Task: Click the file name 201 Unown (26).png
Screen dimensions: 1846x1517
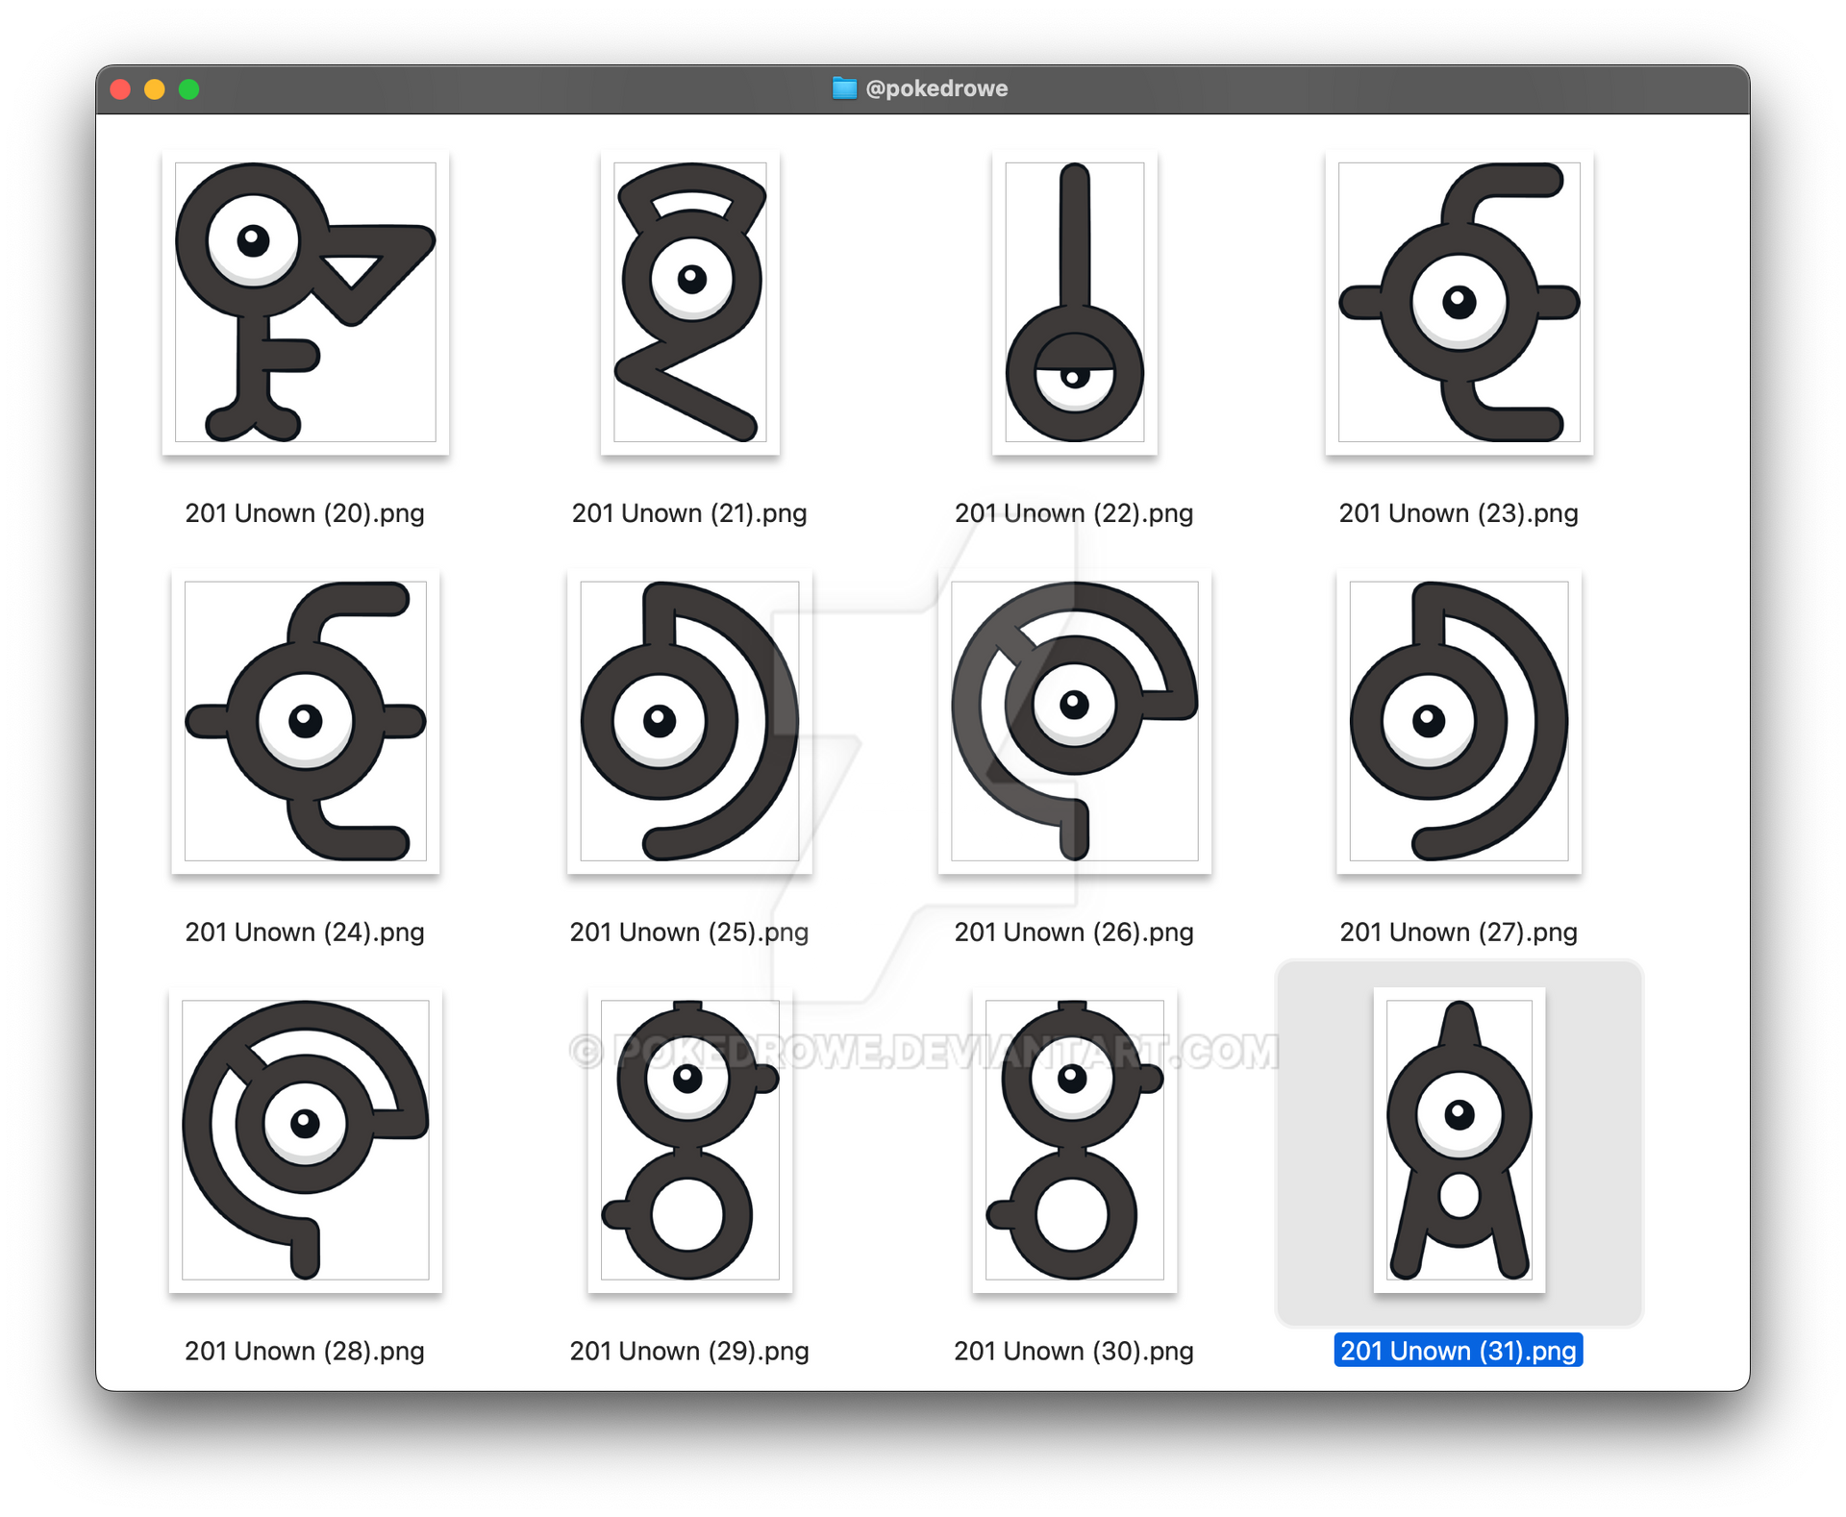Action: point(1074,933)
